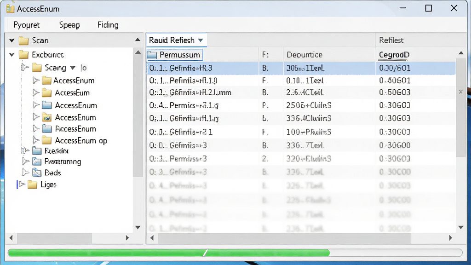471x265 pixels.
Task: Select the Pefimiis-rR.1.0 row
Action: click(x=301, y=81)
